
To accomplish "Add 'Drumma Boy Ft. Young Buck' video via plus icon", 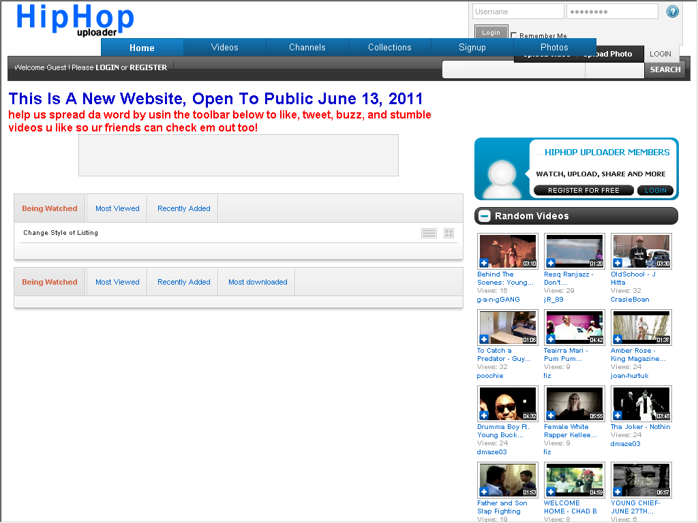I will tap(484, 415).
